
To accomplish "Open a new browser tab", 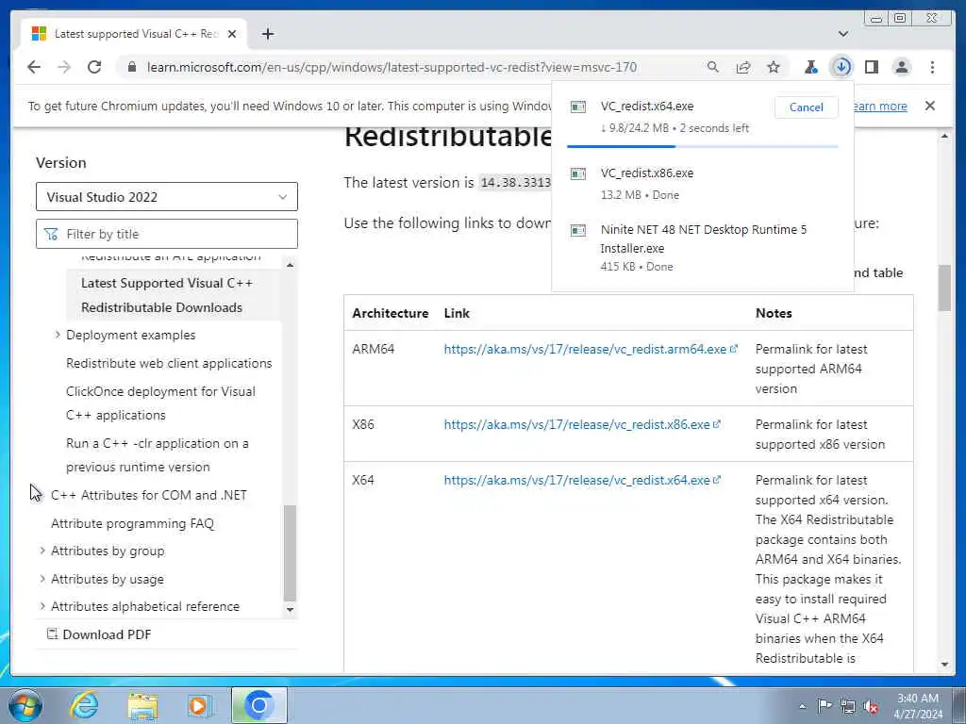I will click(267, 34).
